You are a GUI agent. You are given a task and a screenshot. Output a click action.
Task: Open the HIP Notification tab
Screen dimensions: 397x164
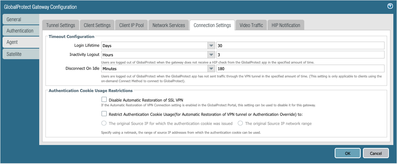286,25
